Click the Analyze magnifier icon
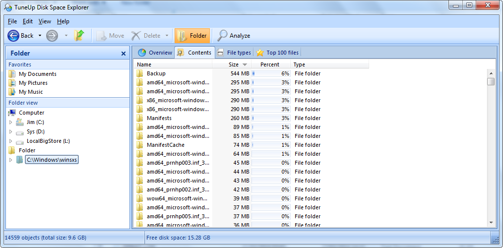The height and width of the screenshot is (248, 503). point(222,36)
